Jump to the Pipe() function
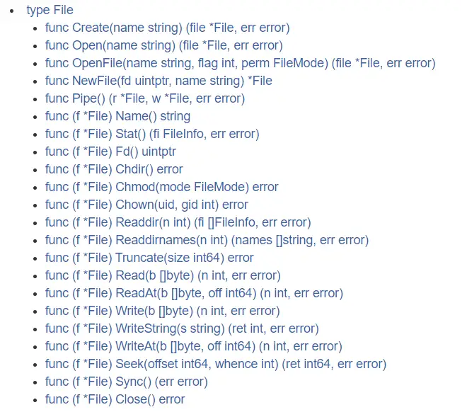This screenshot has height=412, width=467. pyautogui.click(x=144, y=98)
